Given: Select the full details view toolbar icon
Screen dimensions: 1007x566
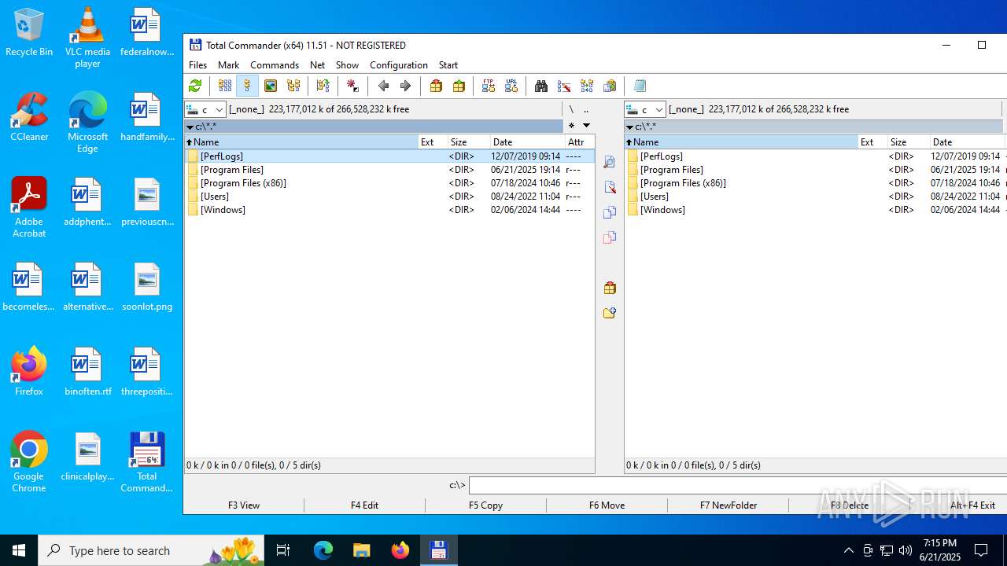Looking at the screenshot, I should [x=247, y=86].
